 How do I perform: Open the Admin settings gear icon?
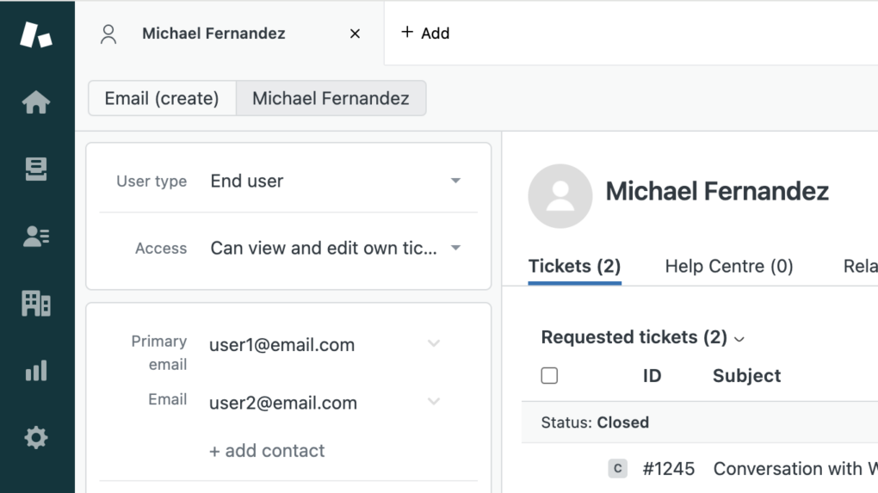pos(36,438)
